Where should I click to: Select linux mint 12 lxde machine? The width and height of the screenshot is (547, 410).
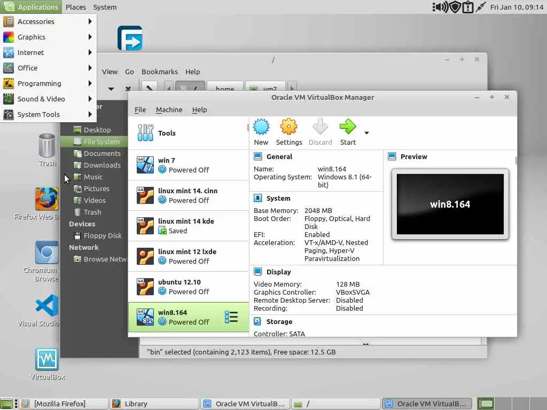tap(189, 256)
